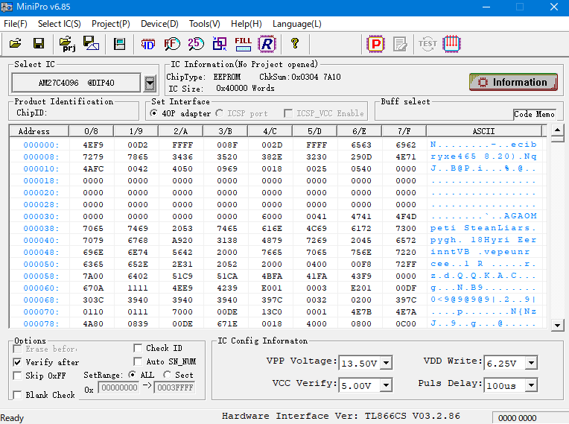
Task: Select the 40P adapter radio button
Action: 154,113
